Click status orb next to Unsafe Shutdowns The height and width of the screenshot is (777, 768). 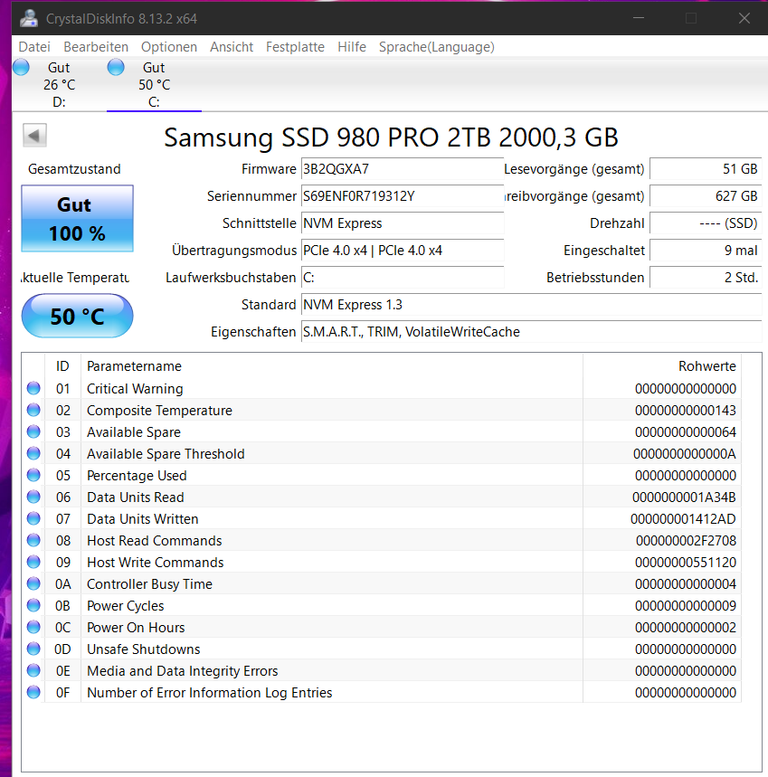pyautogui.click(x=33, y=649)
